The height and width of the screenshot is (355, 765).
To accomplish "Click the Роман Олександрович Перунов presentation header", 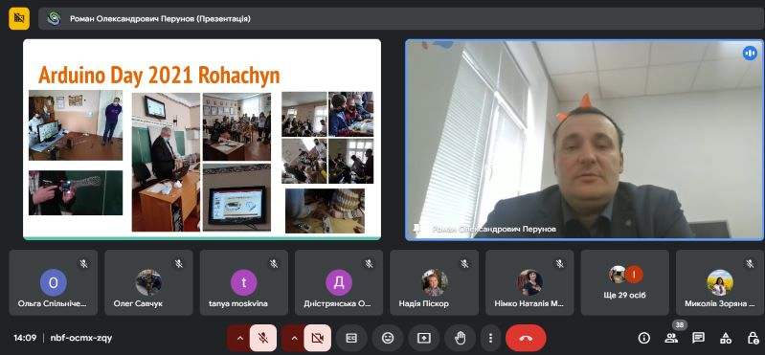I will (160, 19).
